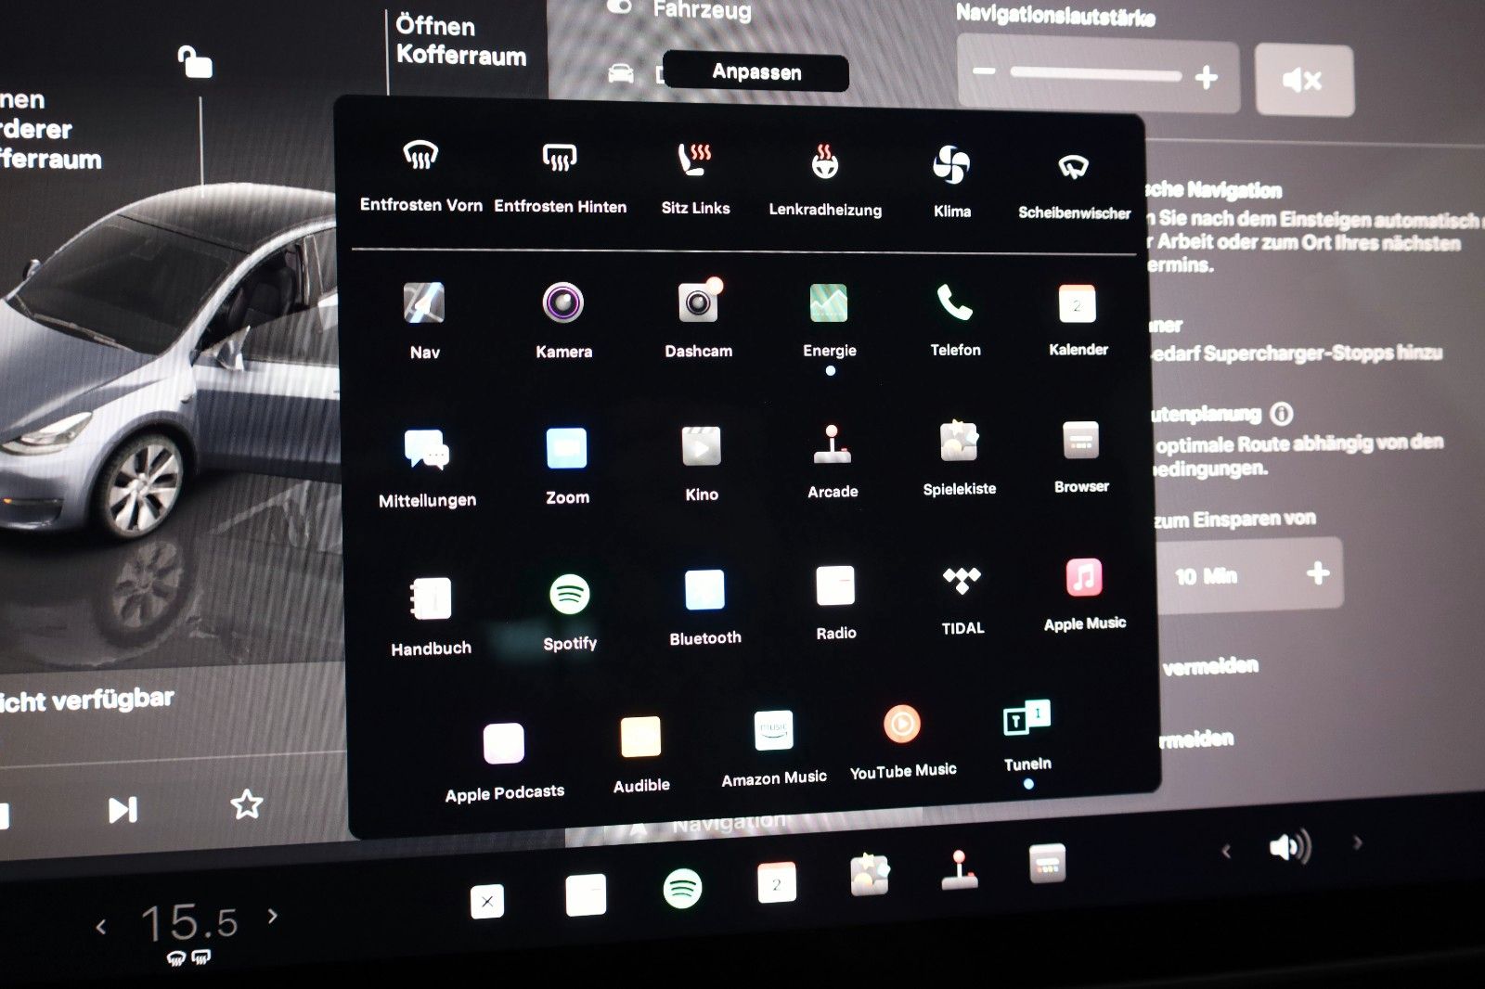Launch the YouTube Music app

[901, 725]
